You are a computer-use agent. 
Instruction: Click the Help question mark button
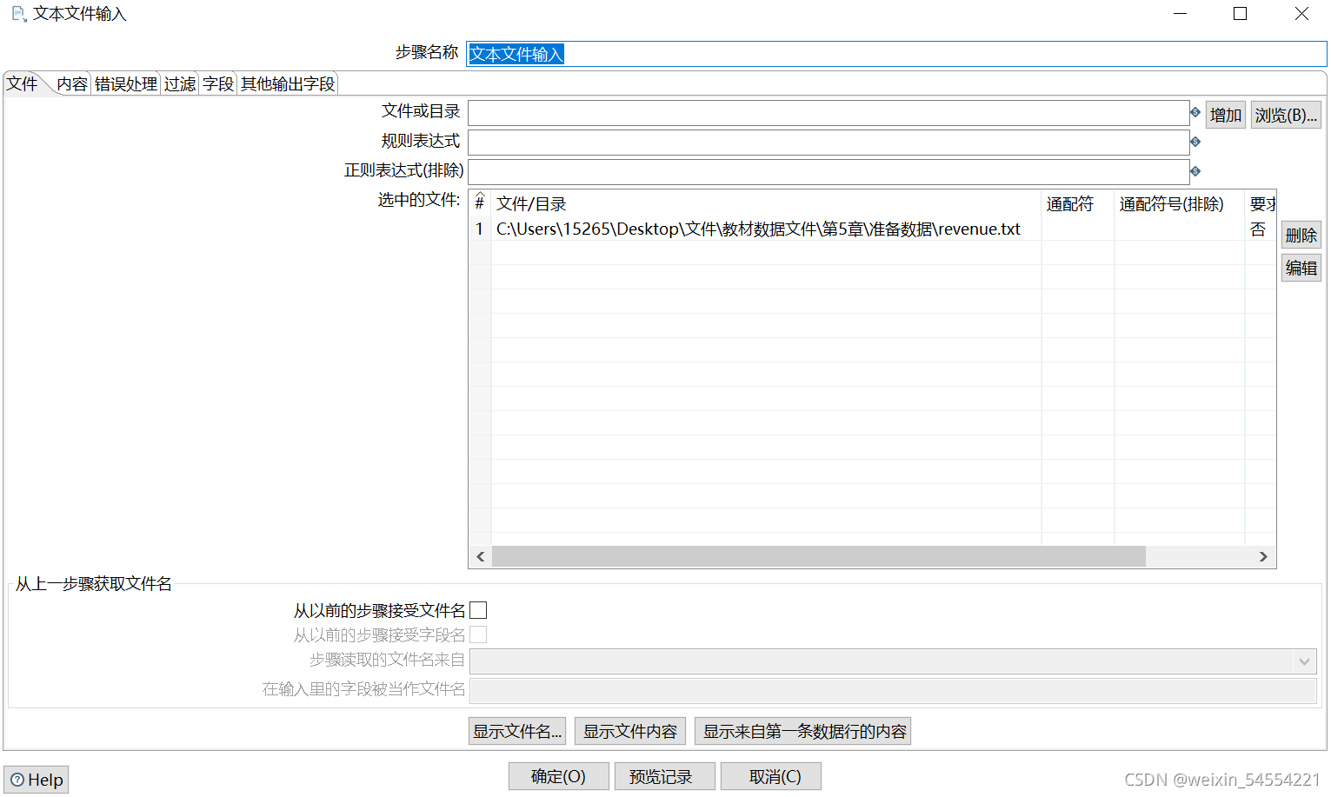36,780
